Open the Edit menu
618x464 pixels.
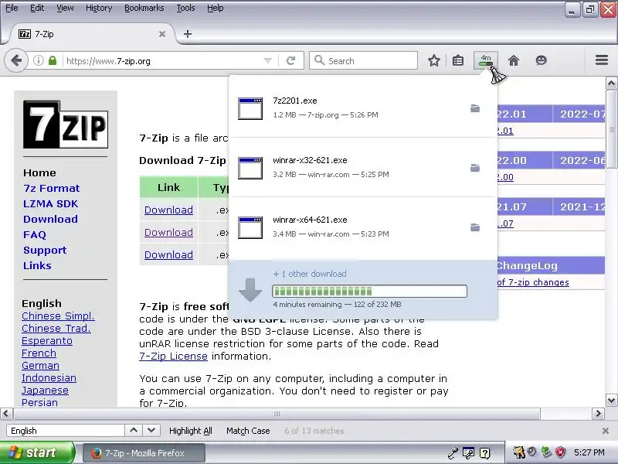pyautogui.click(x=37, y=8)
